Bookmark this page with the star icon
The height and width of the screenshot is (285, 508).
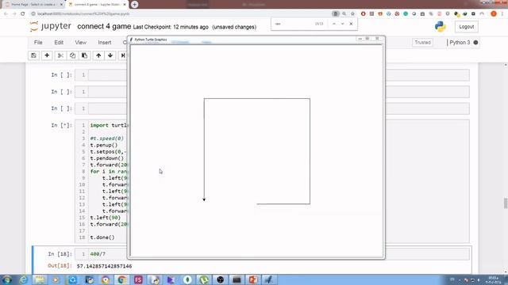[352, 13]
